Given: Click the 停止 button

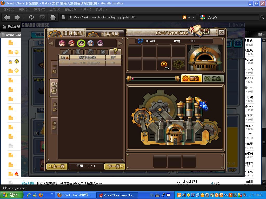Looking at the screenshot, I should [214, 78].
